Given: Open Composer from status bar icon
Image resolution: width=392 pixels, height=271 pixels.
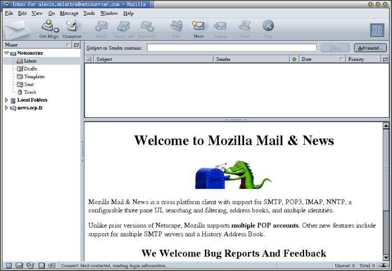Looking at the screenshot, I should [30, 265].
